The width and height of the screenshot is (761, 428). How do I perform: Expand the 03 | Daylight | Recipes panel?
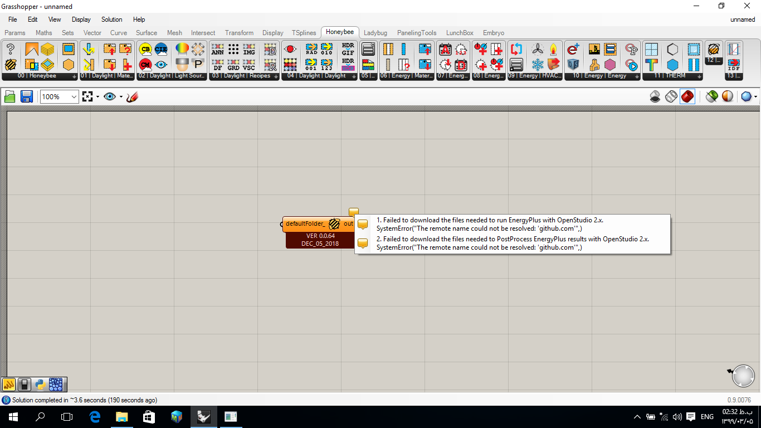point(276,76)
